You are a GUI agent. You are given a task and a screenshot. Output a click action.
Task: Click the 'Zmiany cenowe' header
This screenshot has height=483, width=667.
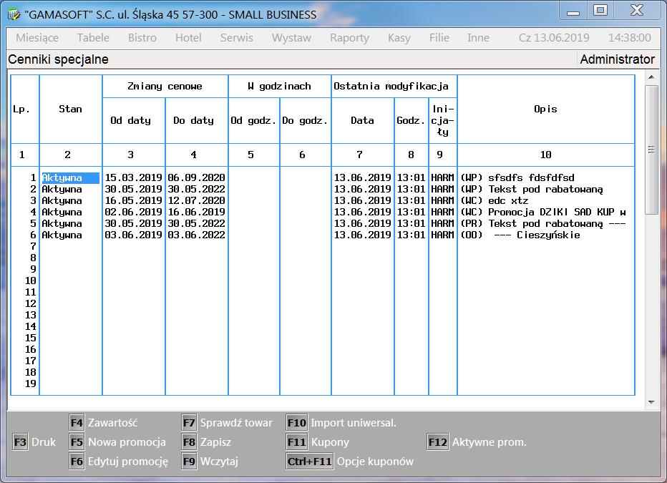click(x=165, y=87)
